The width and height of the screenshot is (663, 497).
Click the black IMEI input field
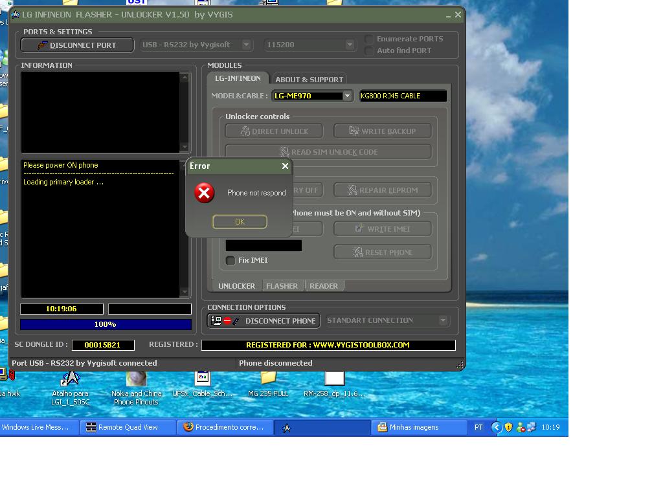[264, 245]
